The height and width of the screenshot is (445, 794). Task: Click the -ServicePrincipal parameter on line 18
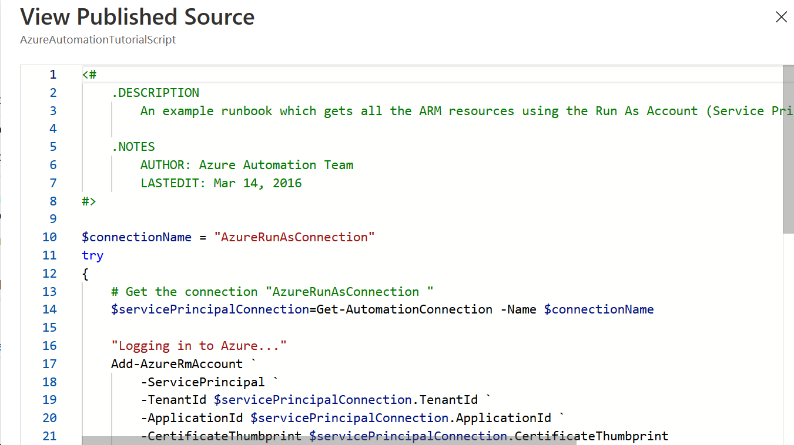point(203,382)
